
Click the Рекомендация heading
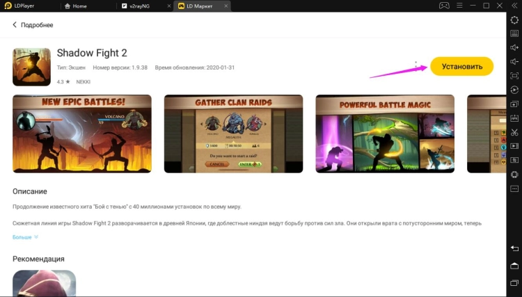pos(38,259)
